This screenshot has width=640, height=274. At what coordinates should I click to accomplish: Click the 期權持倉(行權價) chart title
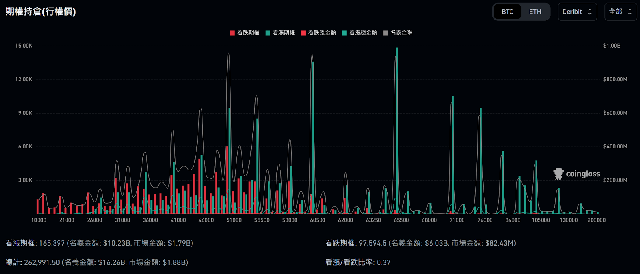tap(41, 12)
